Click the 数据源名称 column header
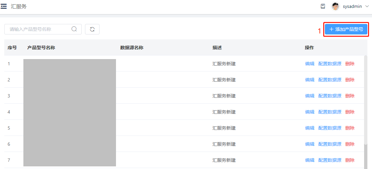372x169 pixels. 132,48
